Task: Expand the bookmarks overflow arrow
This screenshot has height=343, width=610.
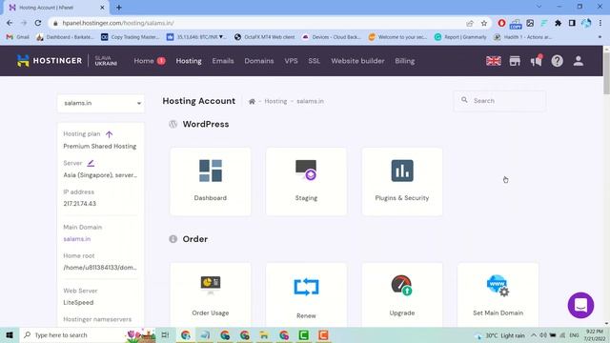Action: pyautogui.click(x=600, y=37)
